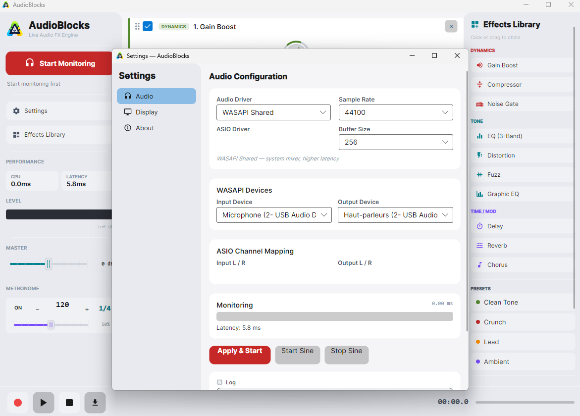The image size is (580, 416).
Task: Toggle the Gain Boost block enable checkbox
Action: click(148, 26)
